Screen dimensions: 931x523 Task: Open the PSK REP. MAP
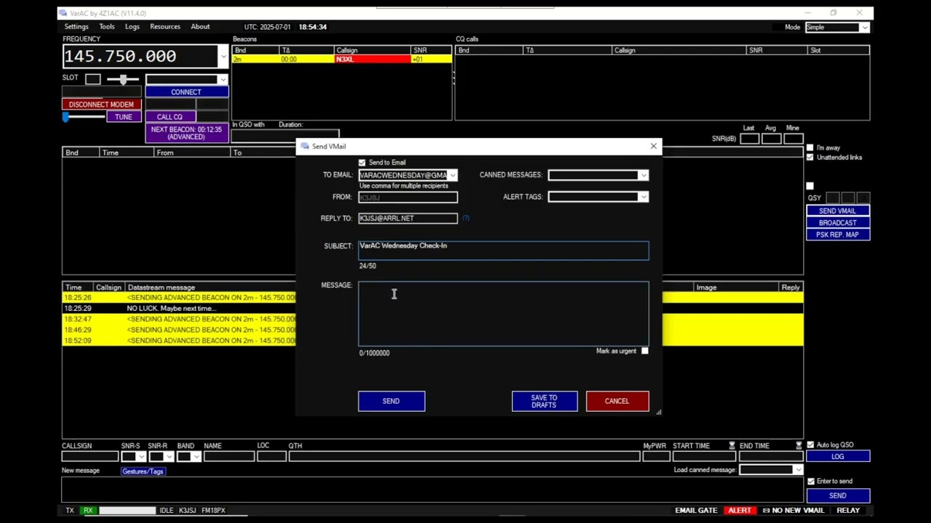pyautogui.click(x=838, y=235)
